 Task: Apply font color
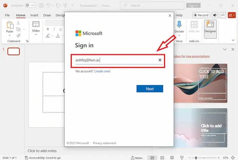(58, 36)
